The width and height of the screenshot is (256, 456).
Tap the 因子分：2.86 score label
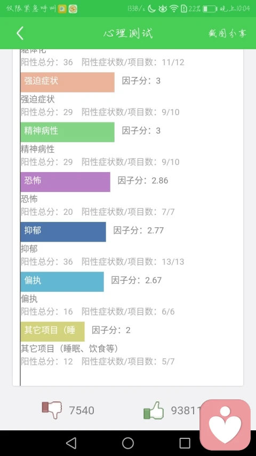click(x=143, y=181)
